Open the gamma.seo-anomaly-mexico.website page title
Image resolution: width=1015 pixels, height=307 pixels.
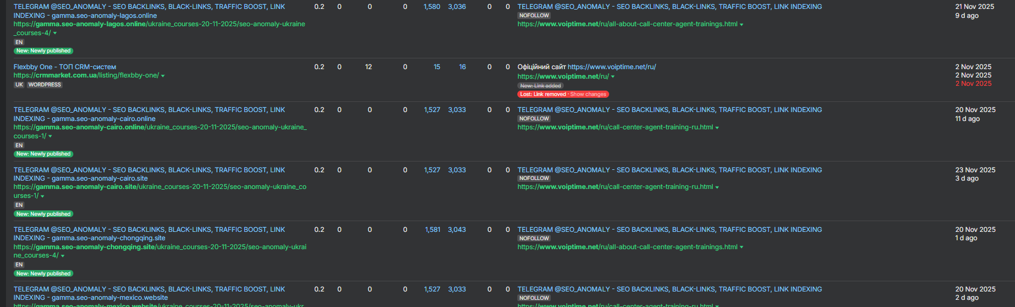[149, 293]
